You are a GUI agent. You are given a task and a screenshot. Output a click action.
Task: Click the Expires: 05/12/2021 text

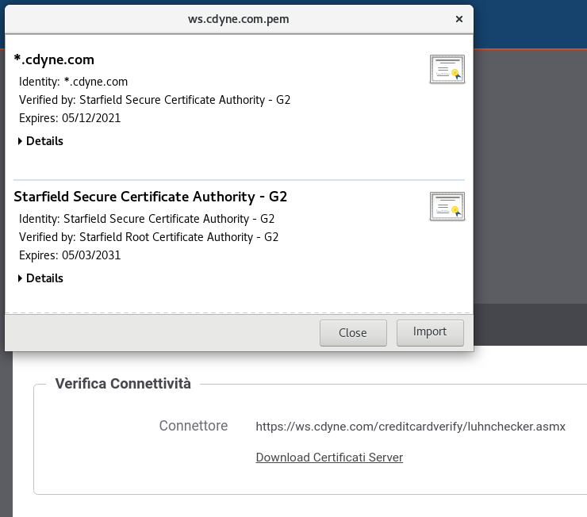[x=70, y=118]
